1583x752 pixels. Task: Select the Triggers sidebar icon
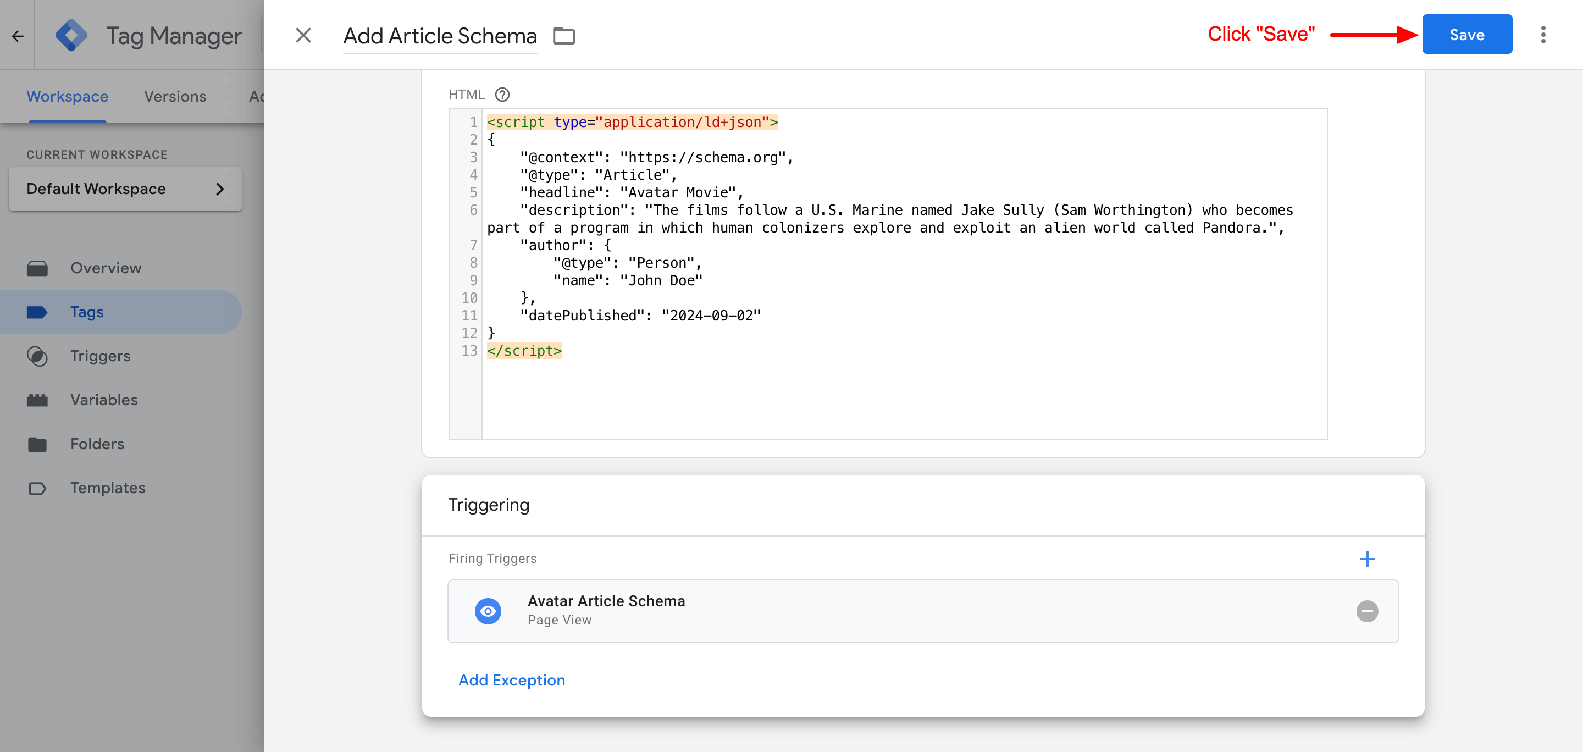37,356
